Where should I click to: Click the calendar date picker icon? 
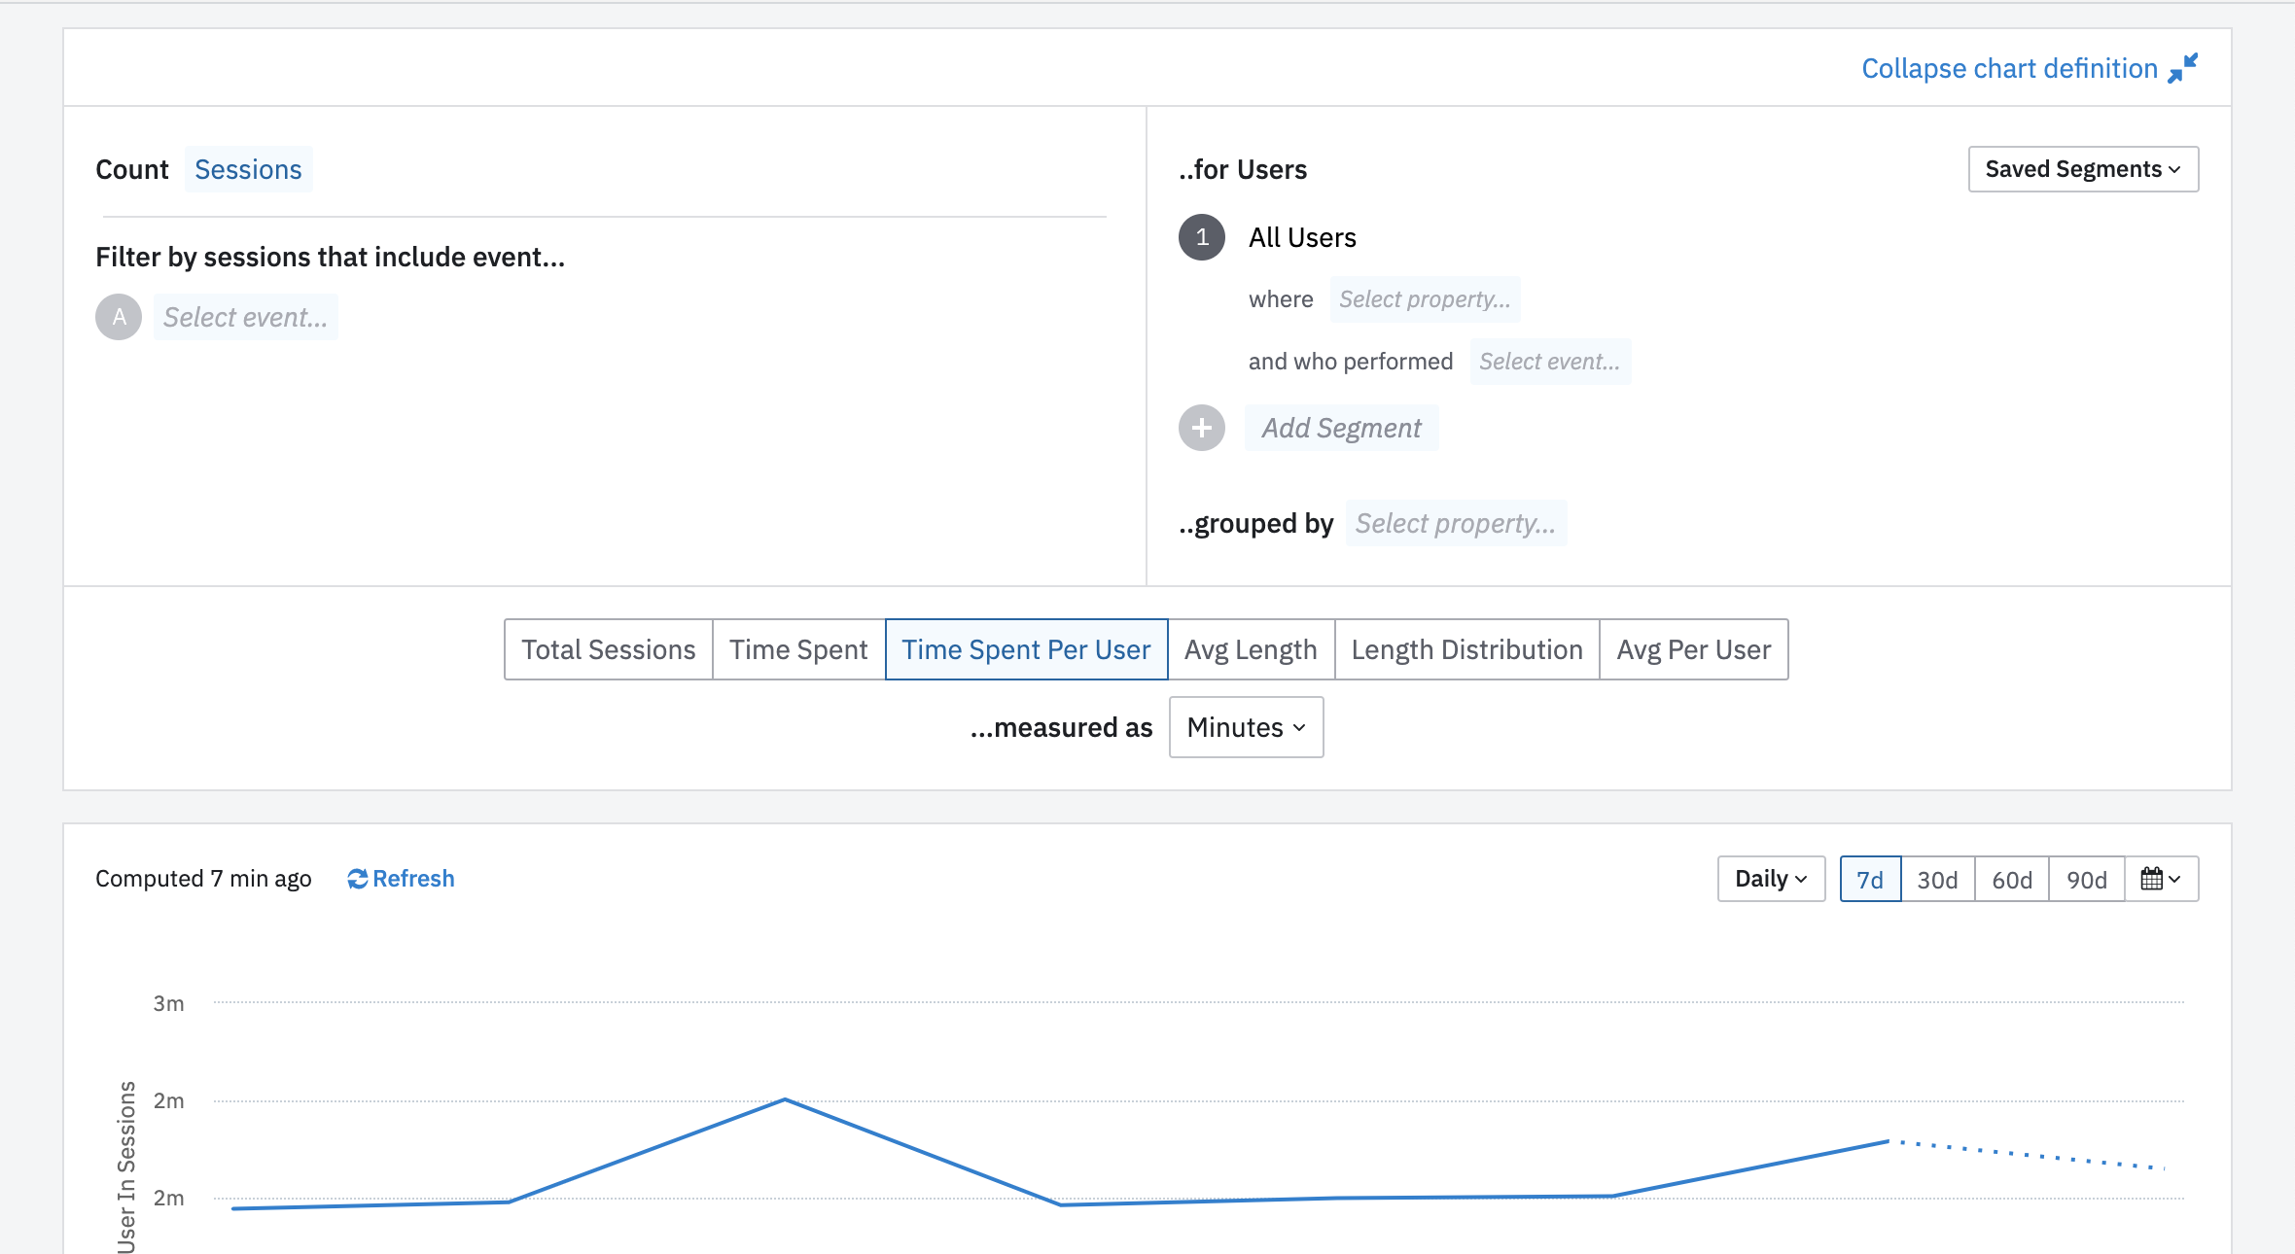2152,879
